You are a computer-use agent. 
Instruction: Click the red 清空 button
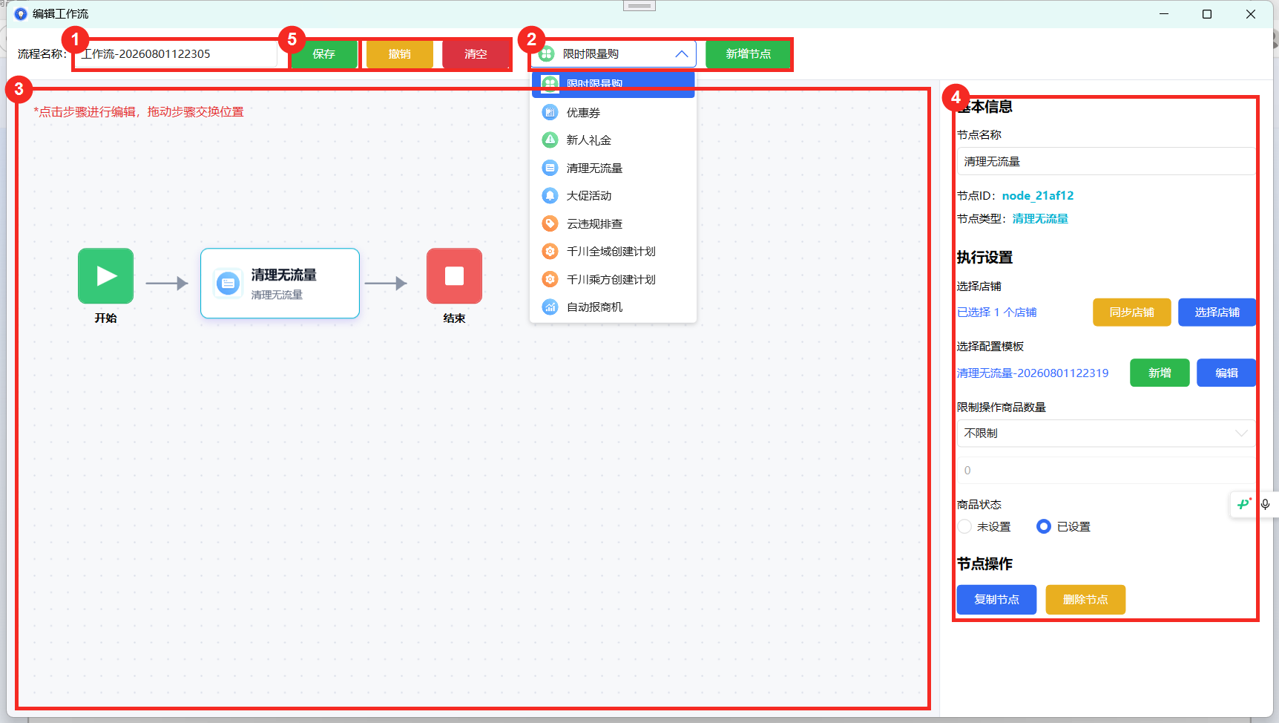(476, 53)
